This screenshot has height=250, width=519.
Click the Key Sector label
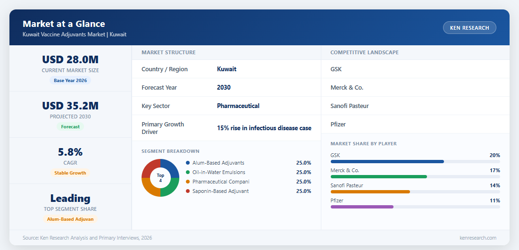[156, 106]
